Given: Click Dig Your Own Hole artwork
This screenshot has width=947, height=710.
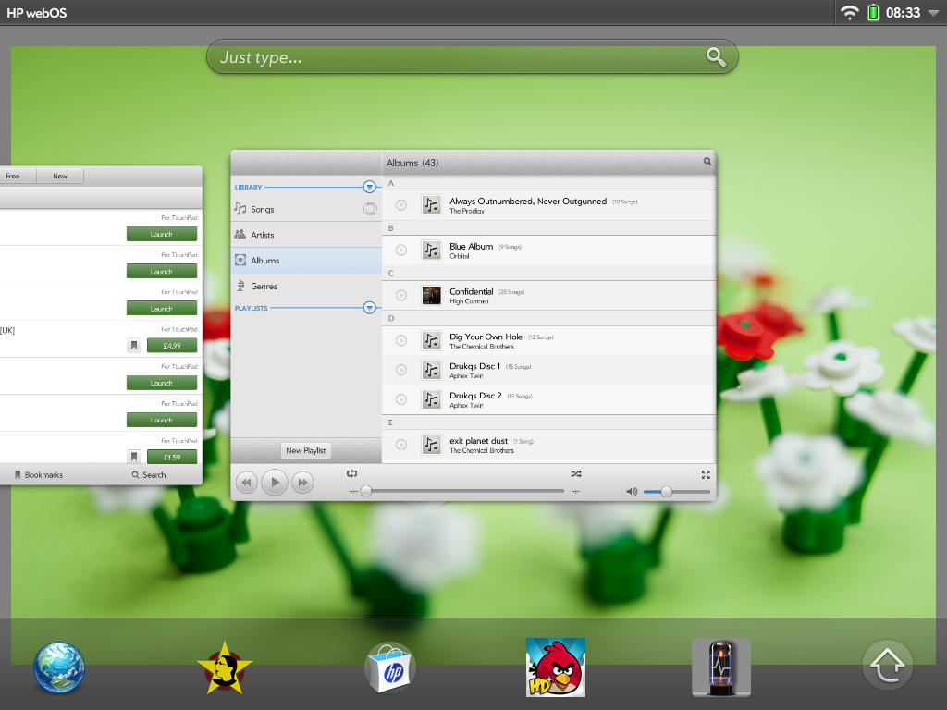Looking at the screenshot, I should 431,340.
